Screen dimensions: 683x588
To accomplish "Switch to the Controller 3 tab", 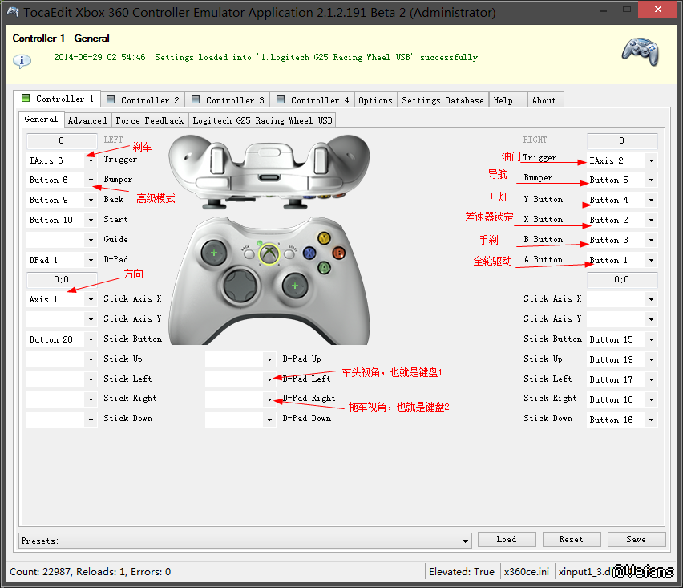I will (228, 99).
